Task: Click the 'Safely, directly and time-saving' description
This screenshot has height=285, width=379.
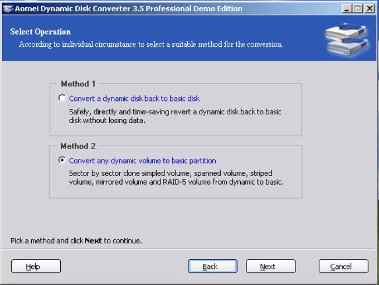Action: coord(175,116)
